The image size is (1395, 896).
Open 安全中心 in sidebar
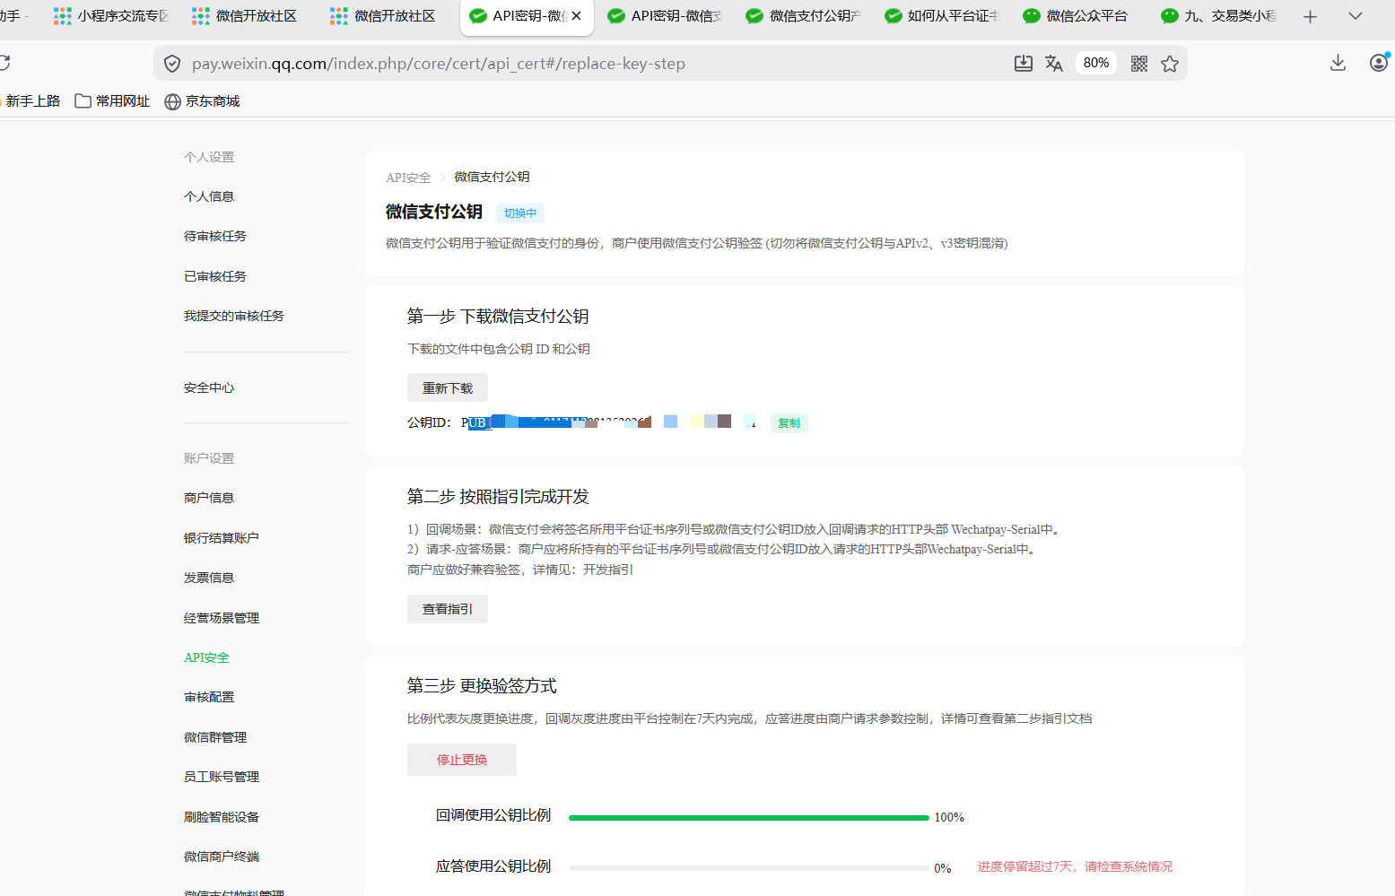tap(209, 387)
